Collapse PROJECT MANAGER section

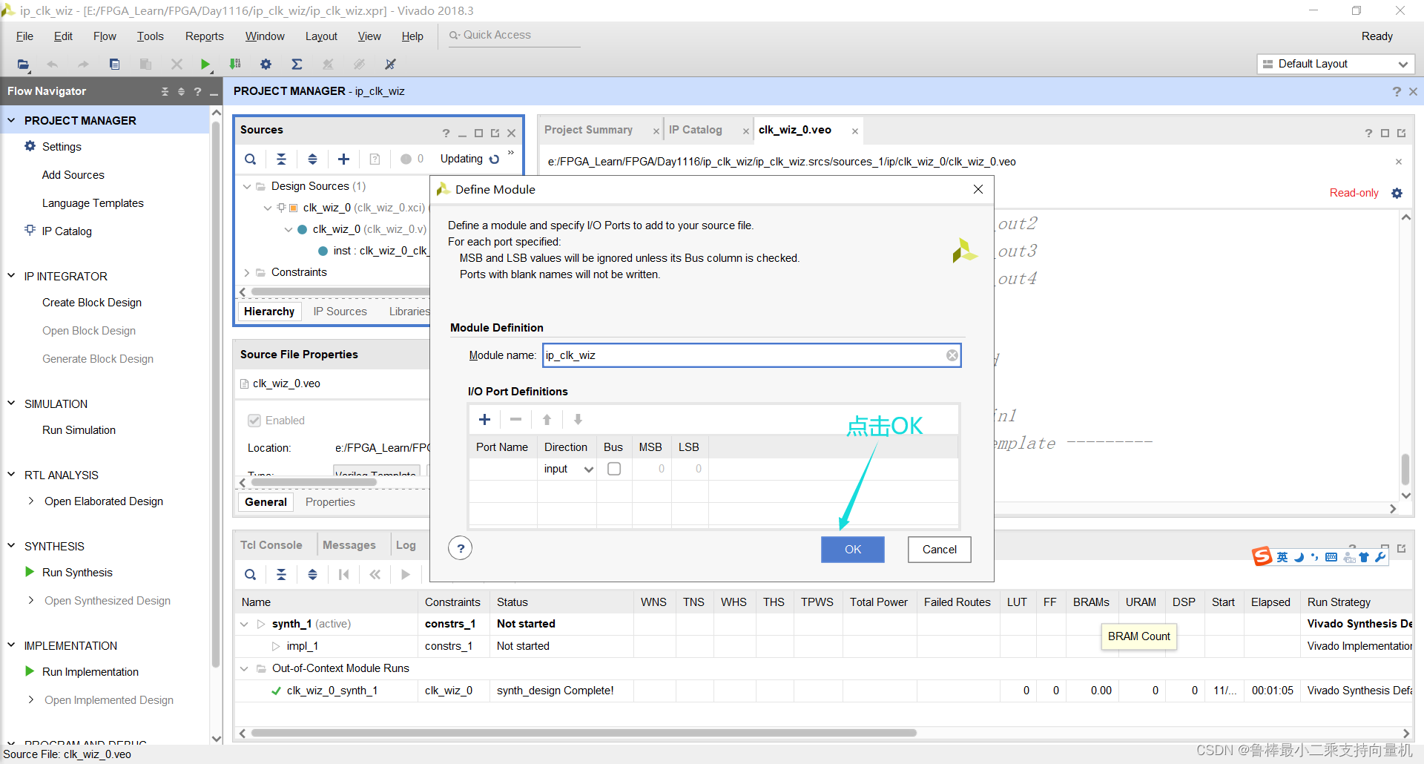click(x=11, y=120)
